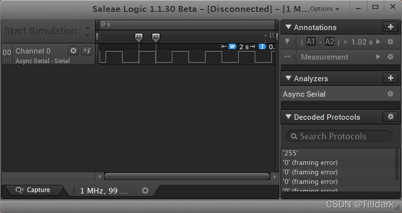
Task: Click the down arrow beside Start Simulation
Action: tap(87, 35)
